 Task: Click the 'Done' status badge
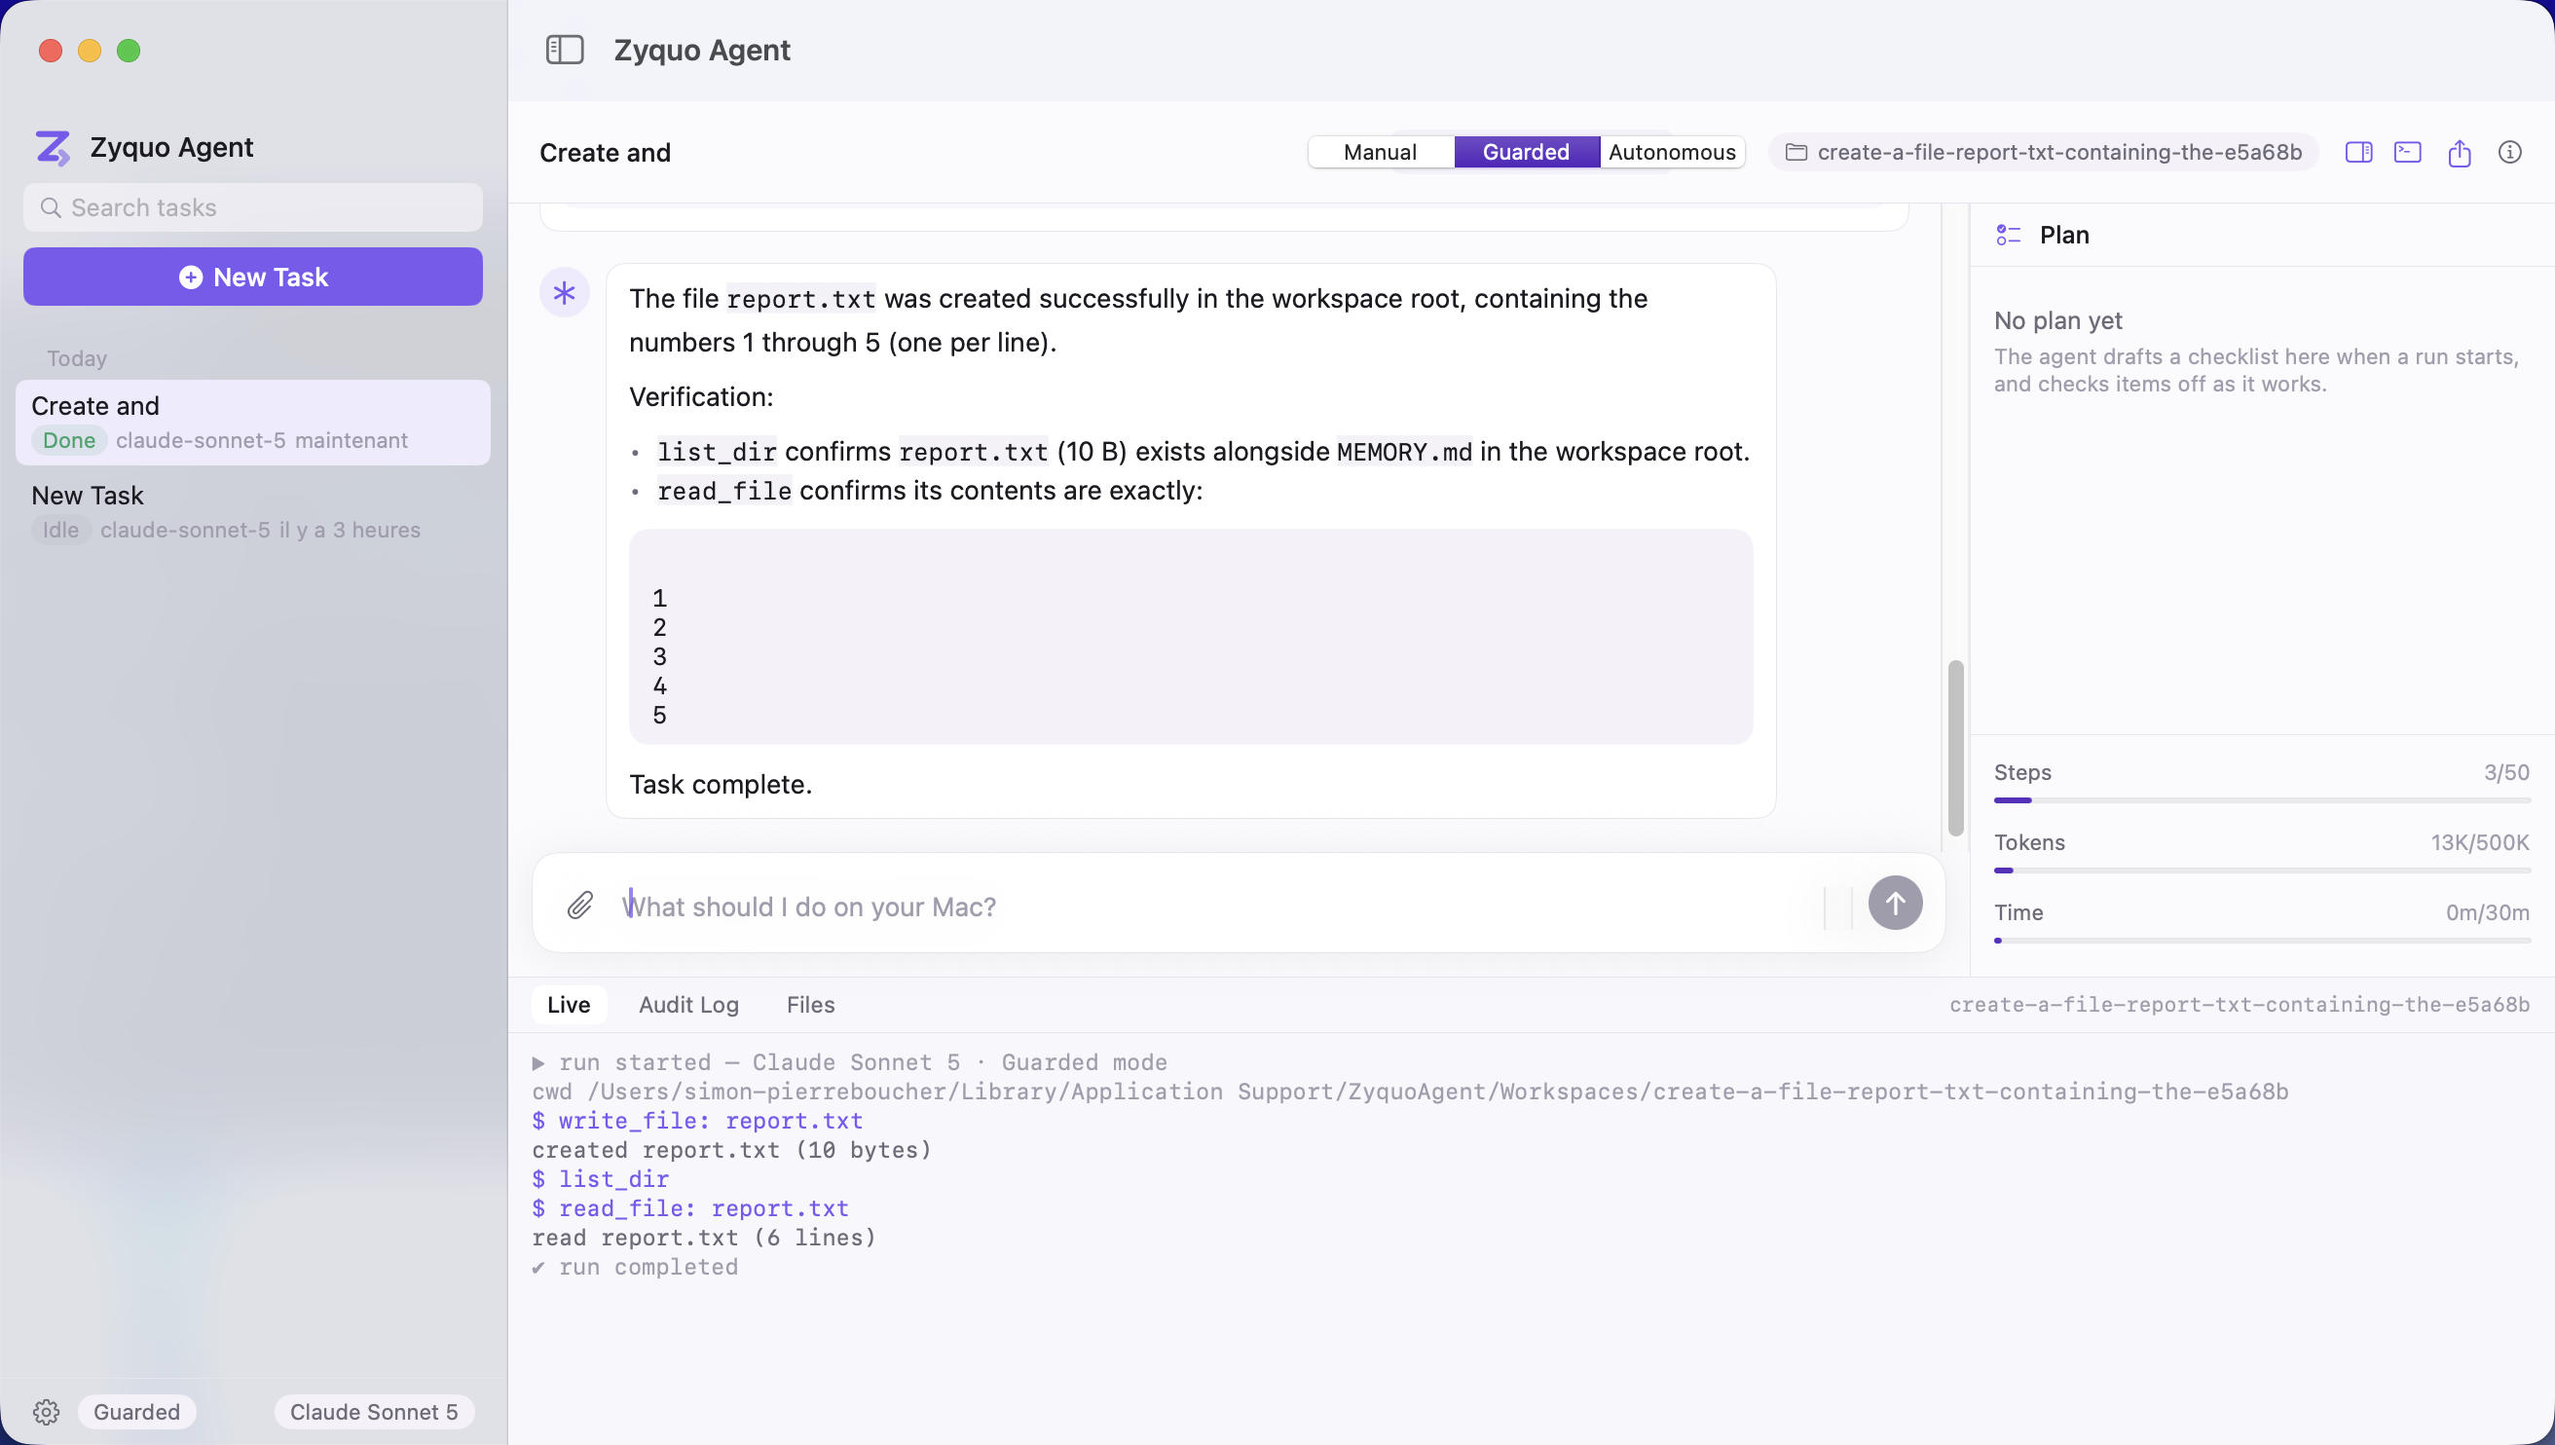point(69,441)
